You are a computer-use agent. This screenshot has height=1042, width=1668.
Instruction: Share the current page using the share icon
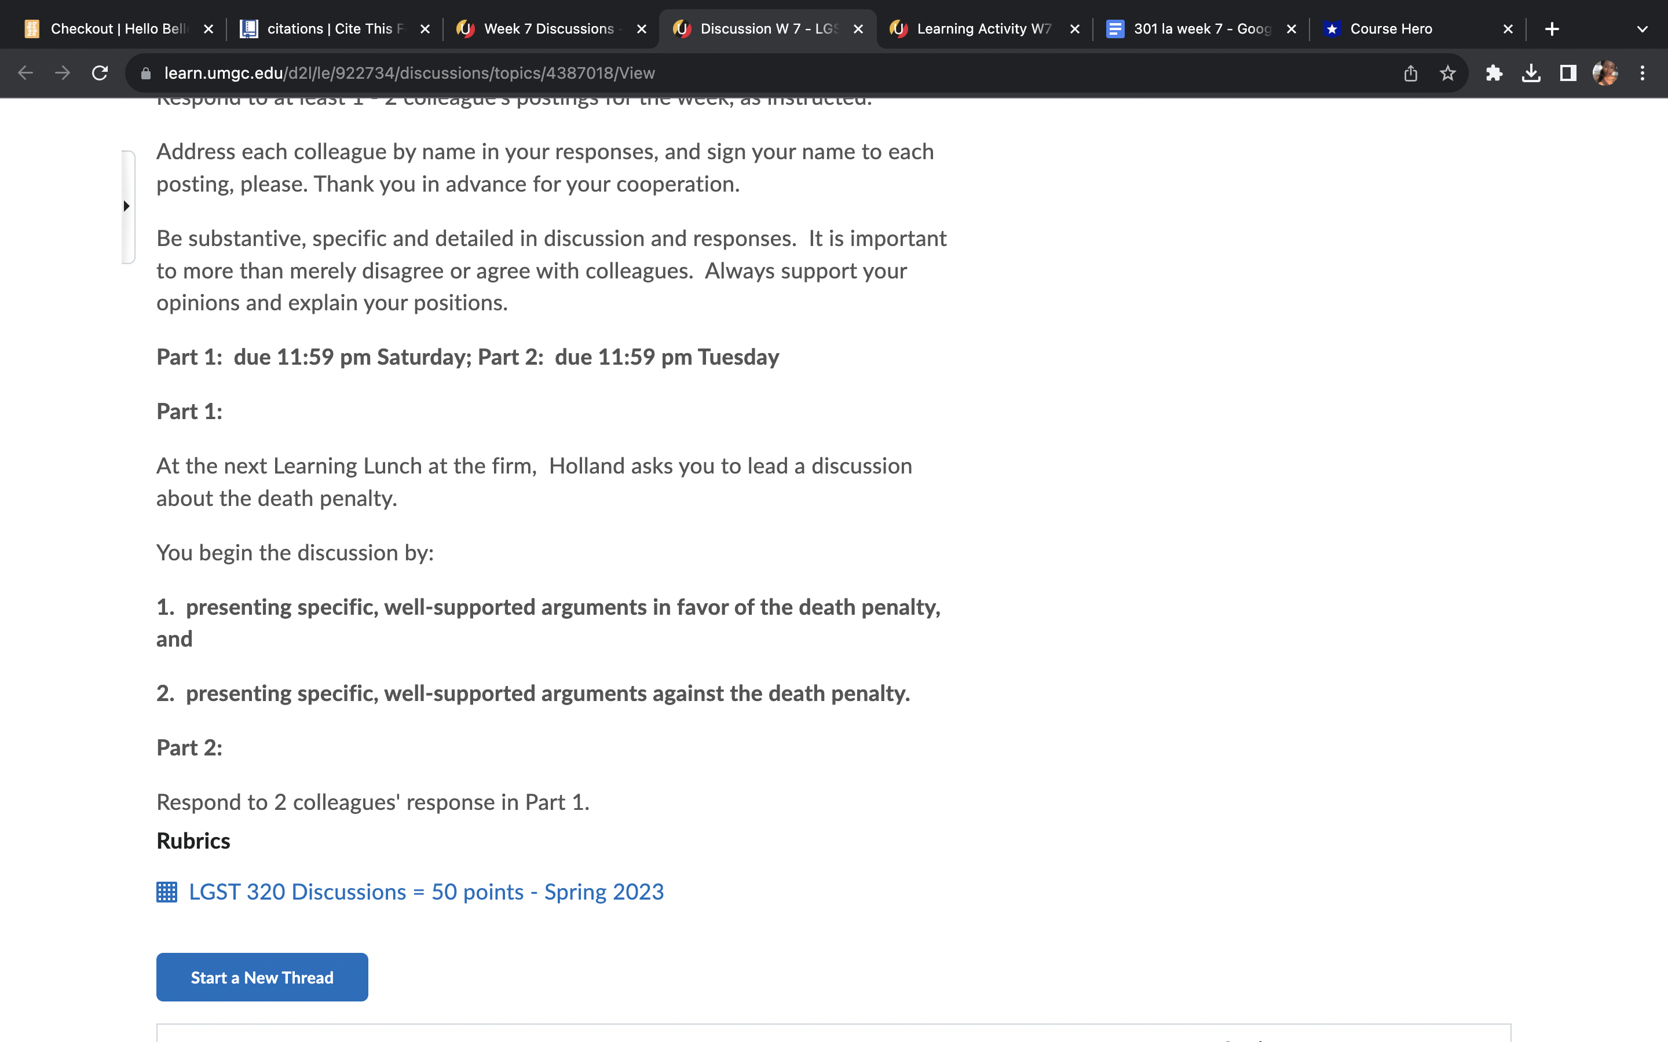point(1411,72)
